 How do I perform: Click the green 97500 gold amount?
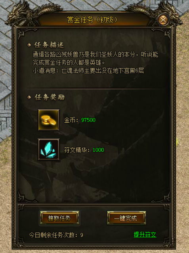[88, 120]
